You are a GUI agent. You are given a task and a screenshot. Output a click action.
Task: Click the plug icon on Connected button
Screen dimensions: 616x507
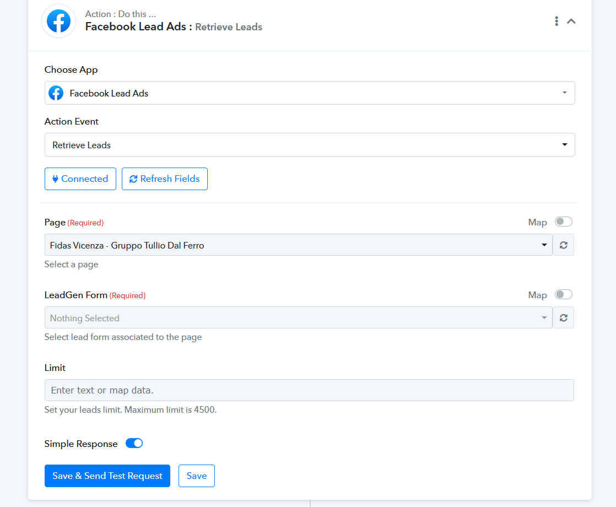(55, 179)
